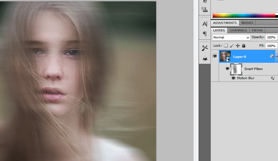Open Motion Blur blending options icon
This screenshot has width=278, height=161.
click(272, 78)
